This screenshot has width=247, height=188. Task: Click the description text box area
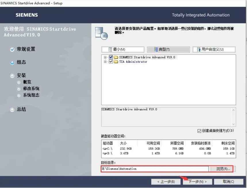point(166,117)
